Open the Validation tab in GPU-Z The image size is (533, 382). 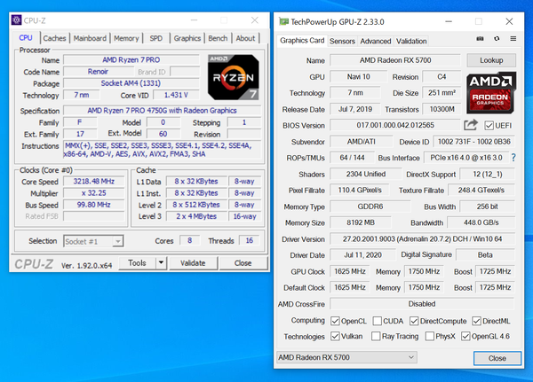click(411, 41)
